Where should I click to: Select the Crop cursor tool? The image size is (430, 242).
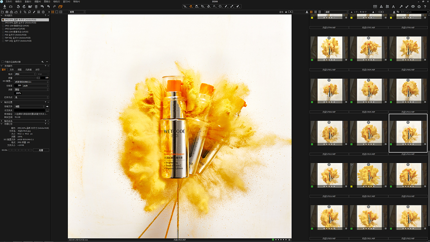[203, 6]
